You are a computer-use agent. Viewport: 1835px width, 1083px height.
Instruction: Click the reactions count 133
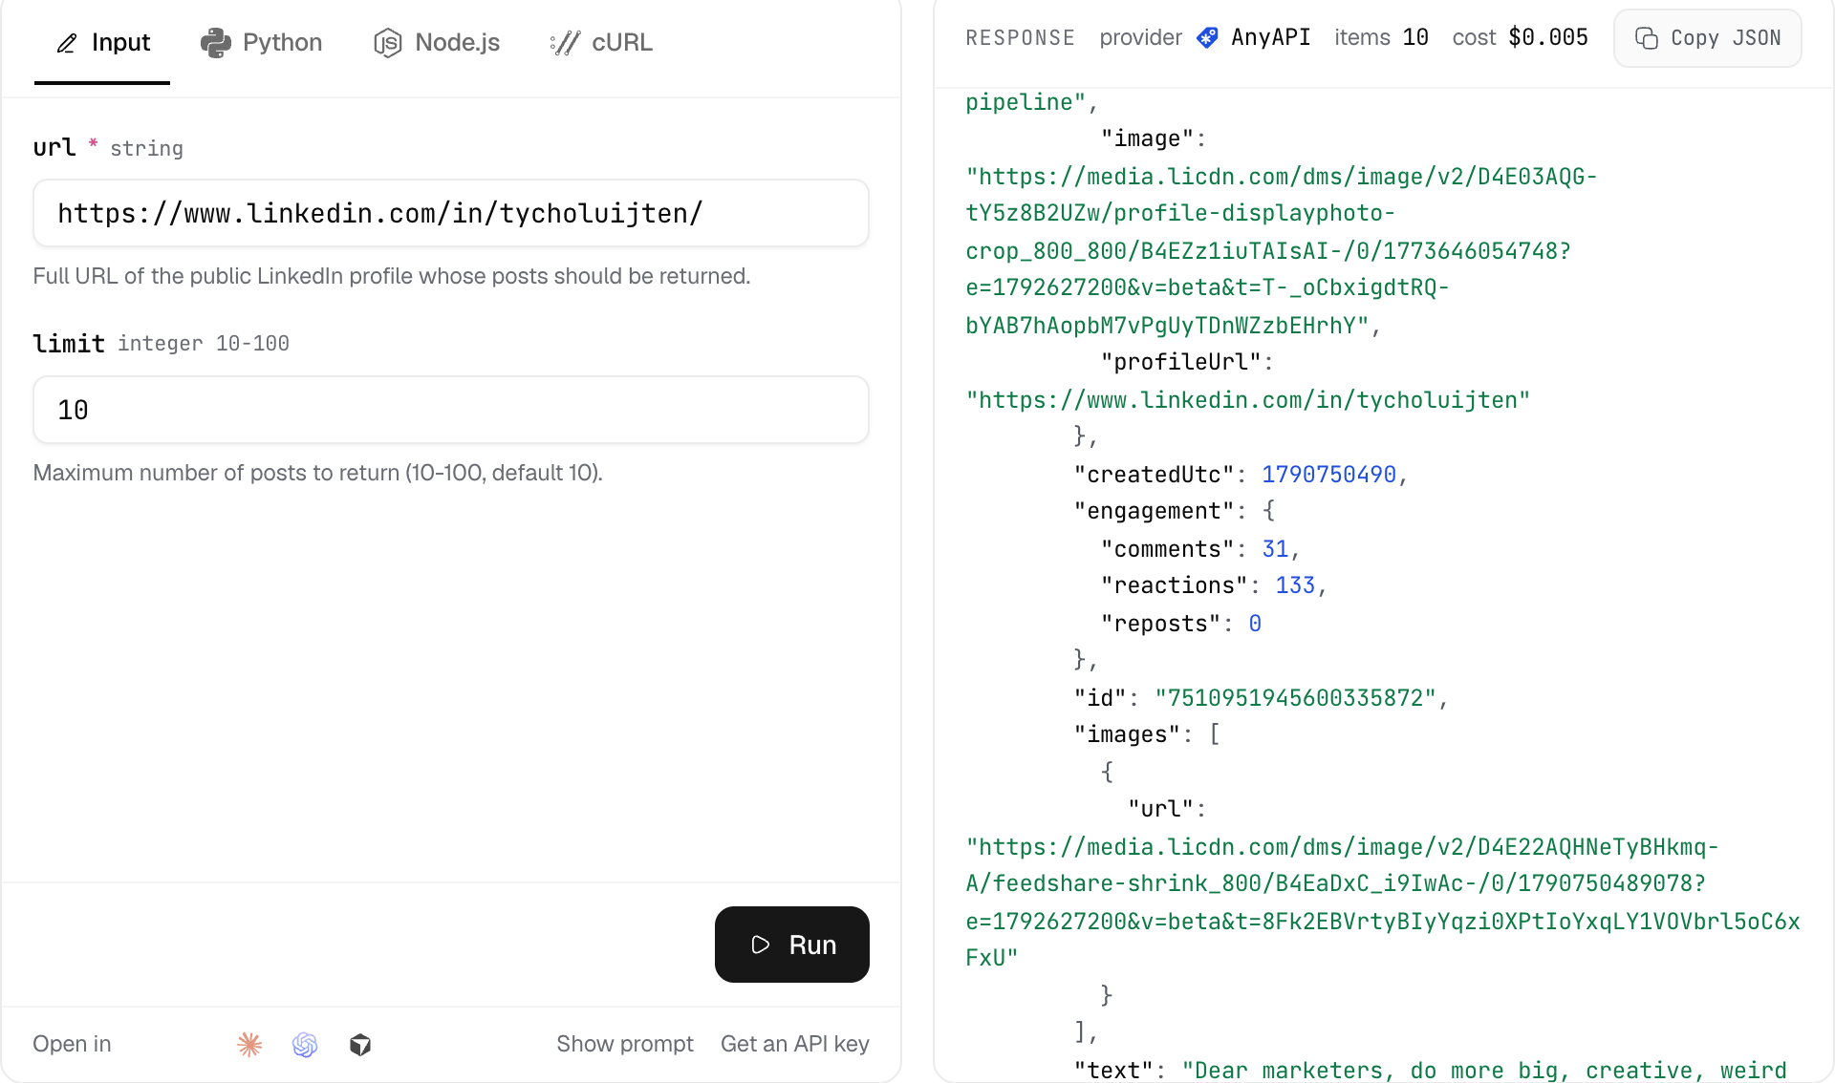coord(1295,585)
